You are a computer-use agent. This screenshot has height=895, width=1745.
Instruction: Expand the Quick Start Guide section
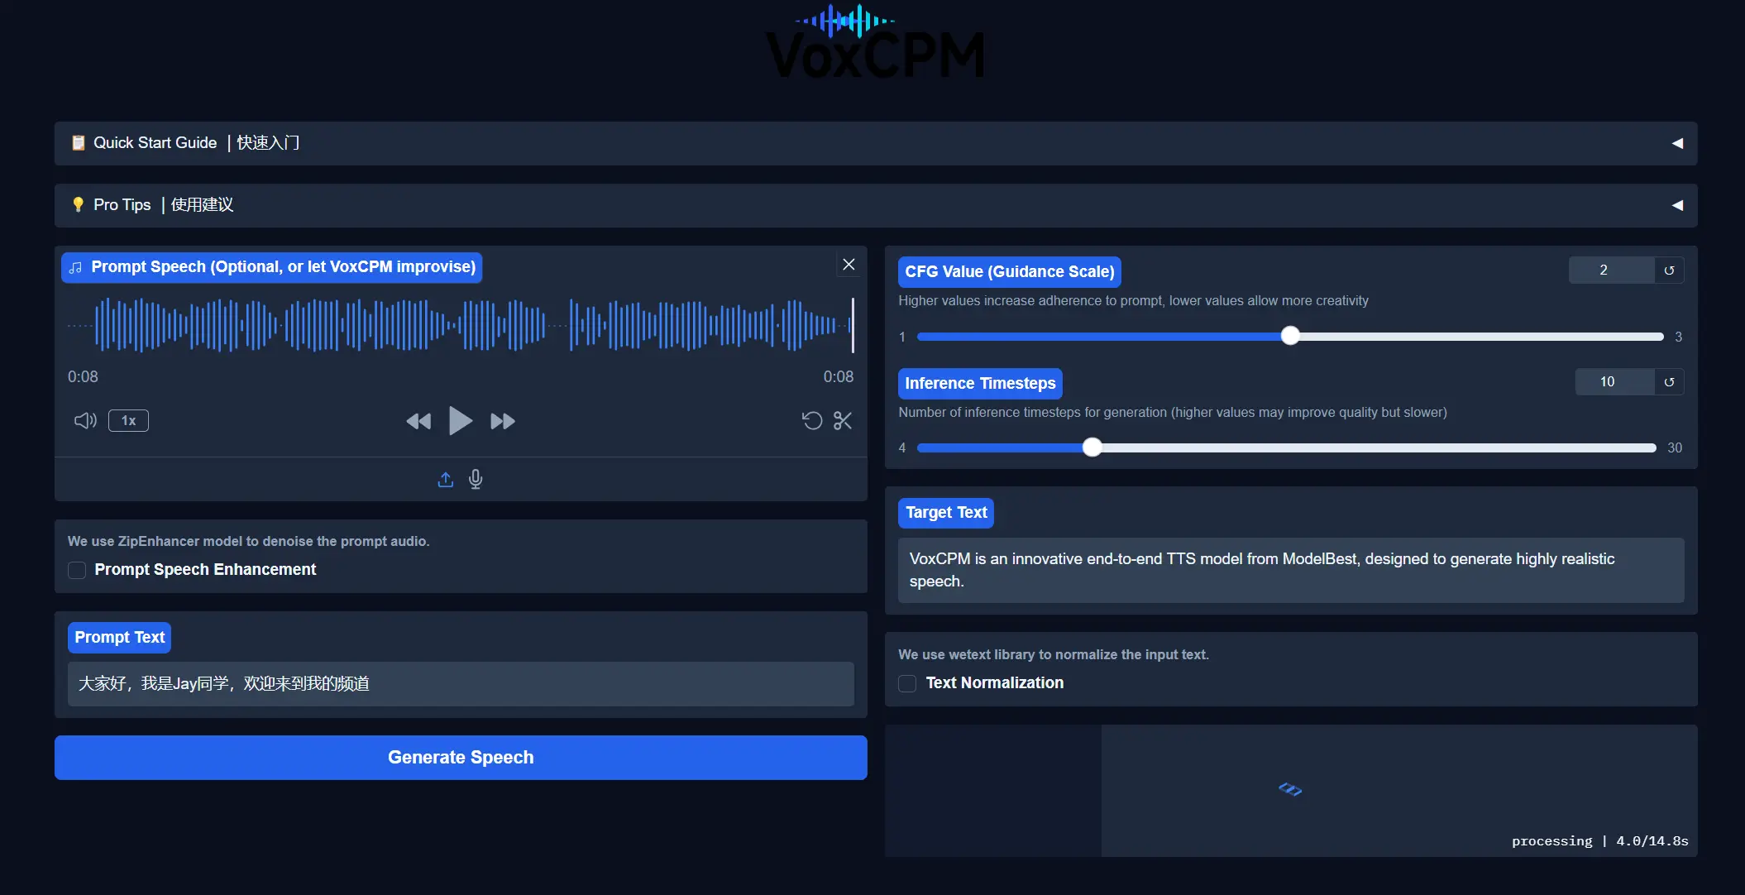click(x=876, y=143)
